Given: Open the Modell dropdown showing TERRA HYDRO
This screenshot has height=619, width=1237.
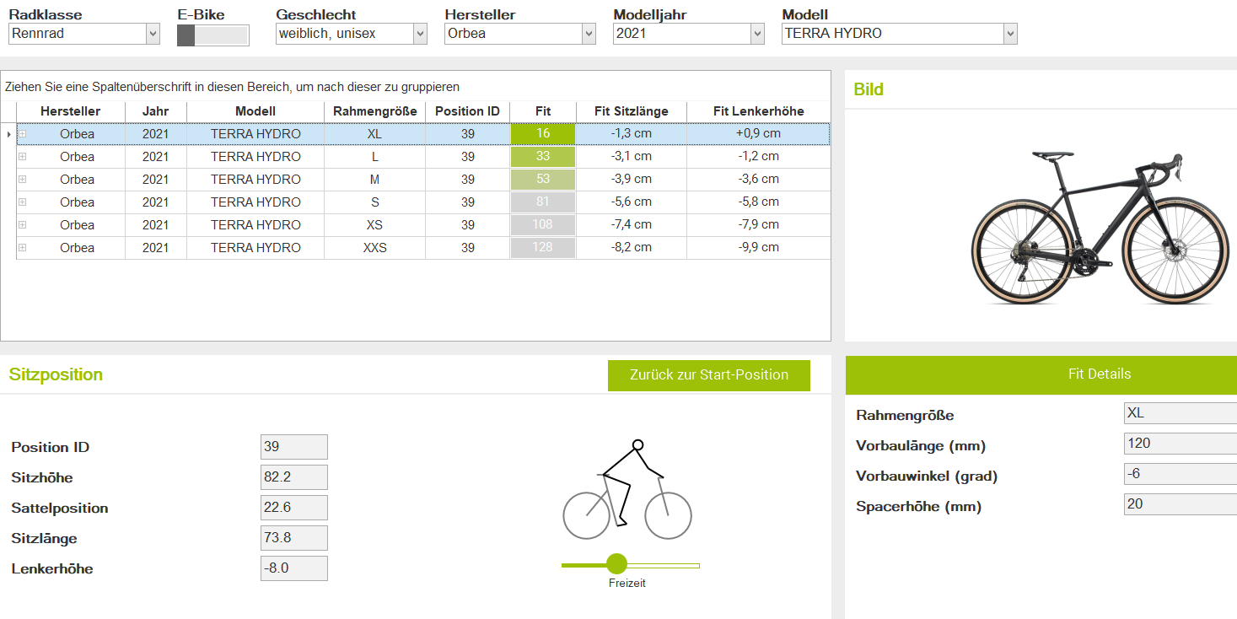Looking at the screenshot, I should click(1010, 34).
